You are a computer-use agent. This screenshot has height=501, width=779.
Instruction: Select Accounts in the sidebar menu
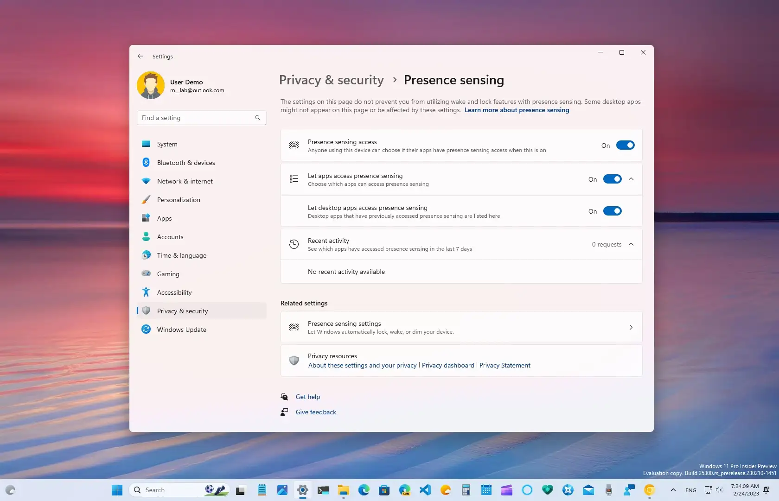click(202, 237)
